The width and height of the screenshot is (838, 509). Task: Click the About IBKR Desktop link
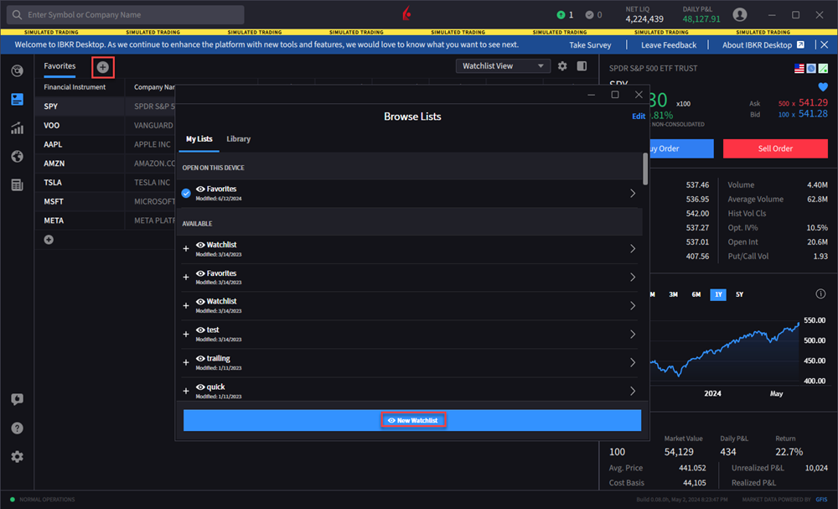(x=758, y=45)
